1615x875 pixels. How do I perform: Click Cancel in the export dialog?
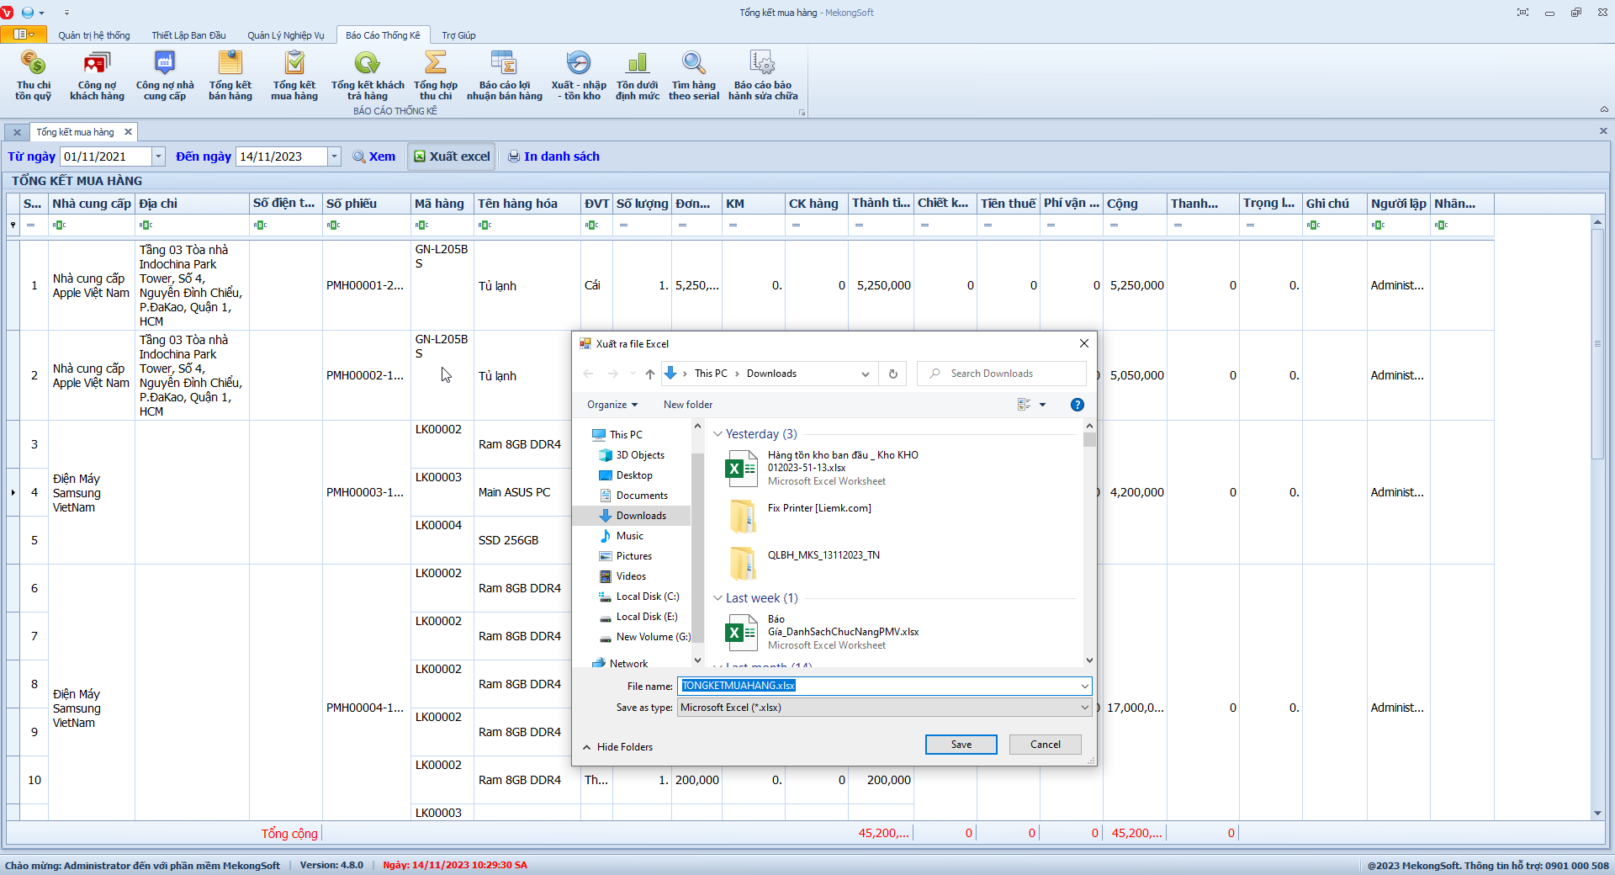1045,745
